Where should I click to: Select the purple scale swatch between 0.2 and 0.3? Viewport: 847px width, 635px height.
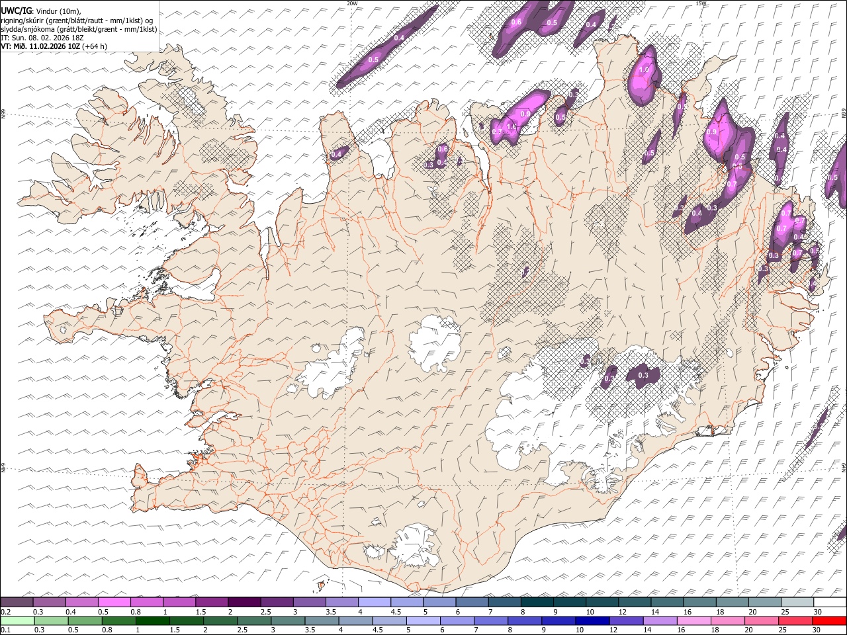17,602
